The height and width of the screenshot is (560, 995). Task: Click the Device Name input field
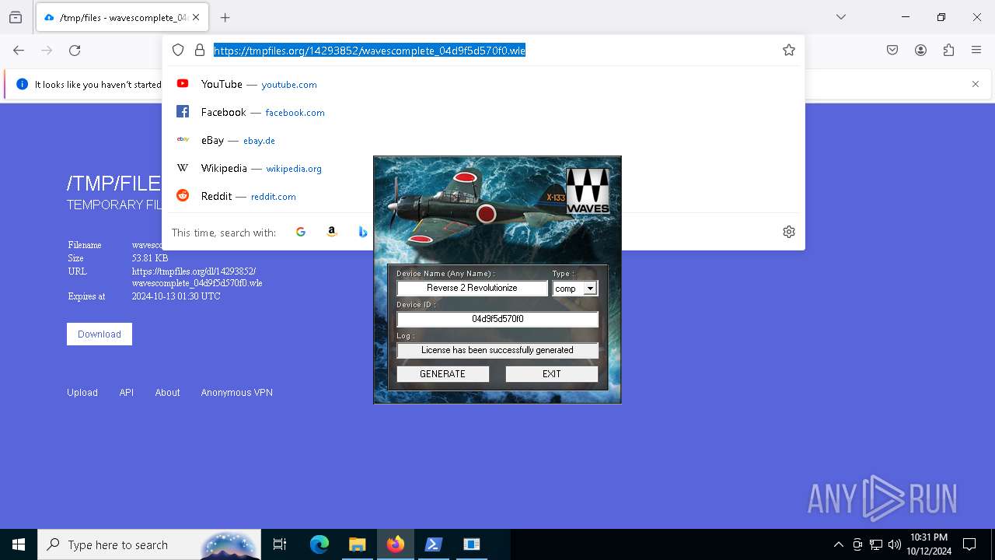pyautogui.click(x=472, y=288)
